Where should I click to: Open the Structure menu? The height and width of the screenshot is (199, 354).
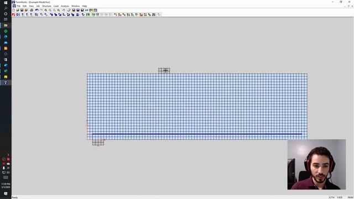[46, 6]
